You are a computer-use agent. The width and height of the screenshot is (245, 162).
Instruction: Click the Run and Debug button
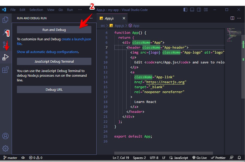(x=54, y=30)
